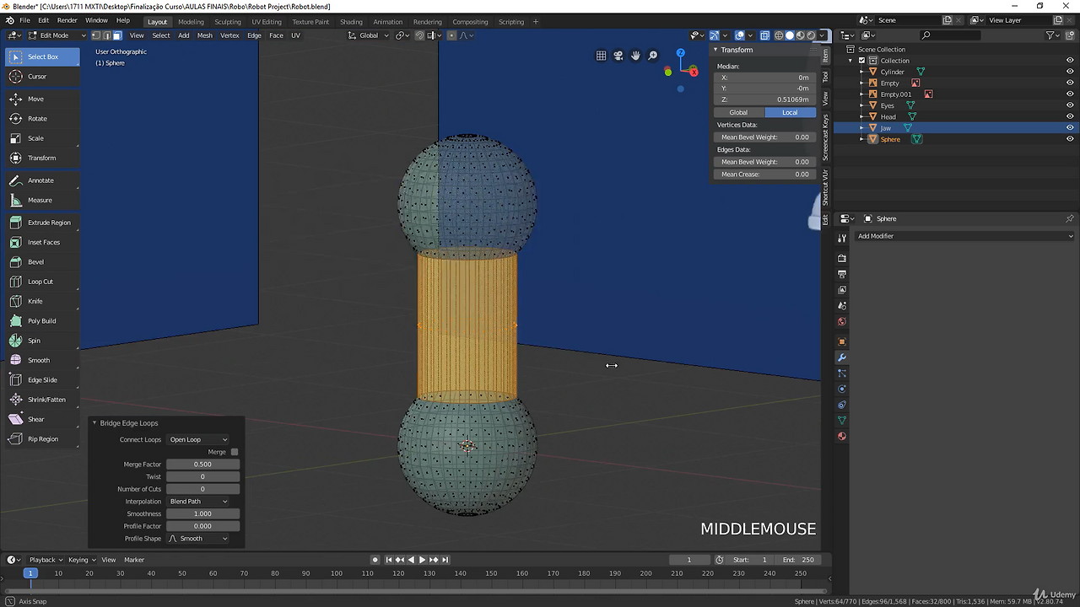Click the Smoothness value slider
This screenshot has height=607, width=1080.
202,513
